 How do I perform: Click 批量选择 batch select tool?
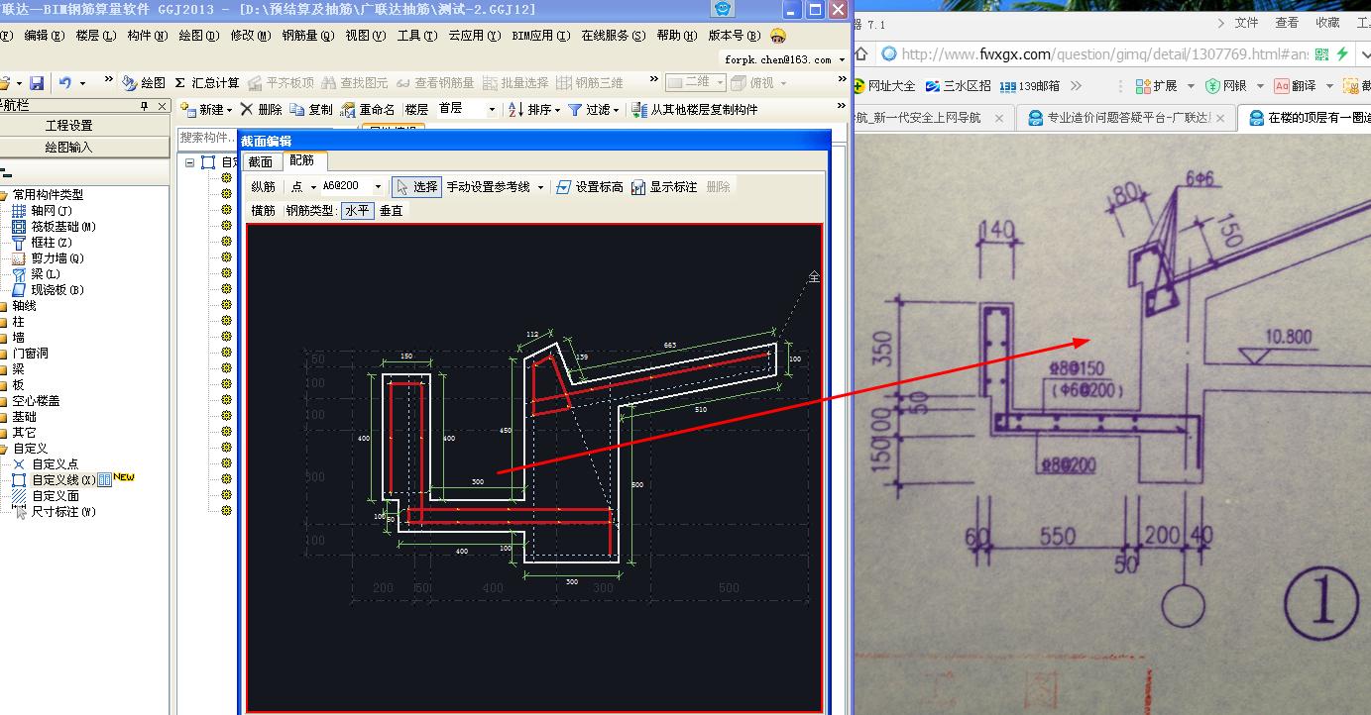click(x=514, y=83)
